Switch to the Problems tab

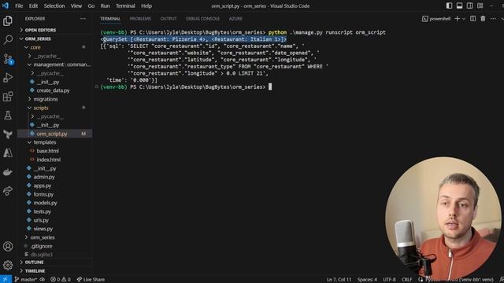140,19
